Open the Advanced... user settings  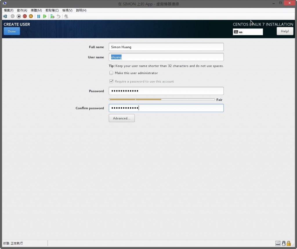[x=122, y=118]
